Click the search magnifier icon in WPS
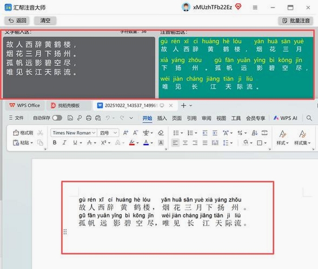The width and height of the screenshot is (318, 269). (309, 118)
